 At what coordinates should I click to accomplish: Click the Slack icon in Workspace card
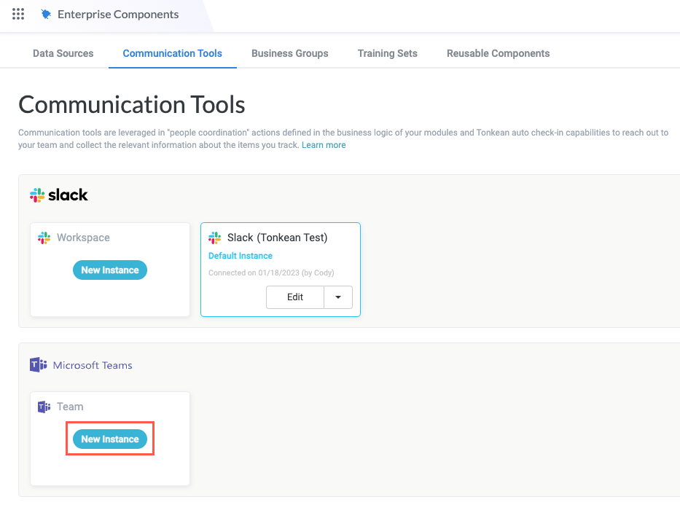tap(44, 238)
